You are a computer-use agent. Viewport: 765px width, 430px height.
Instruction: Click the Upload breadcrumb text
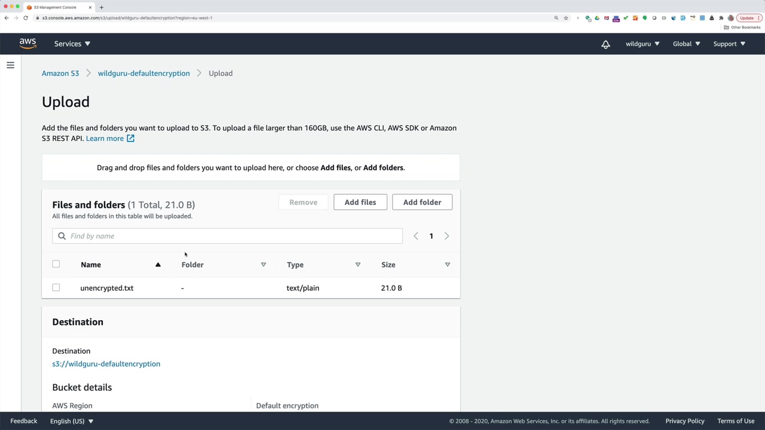[221, 73]
